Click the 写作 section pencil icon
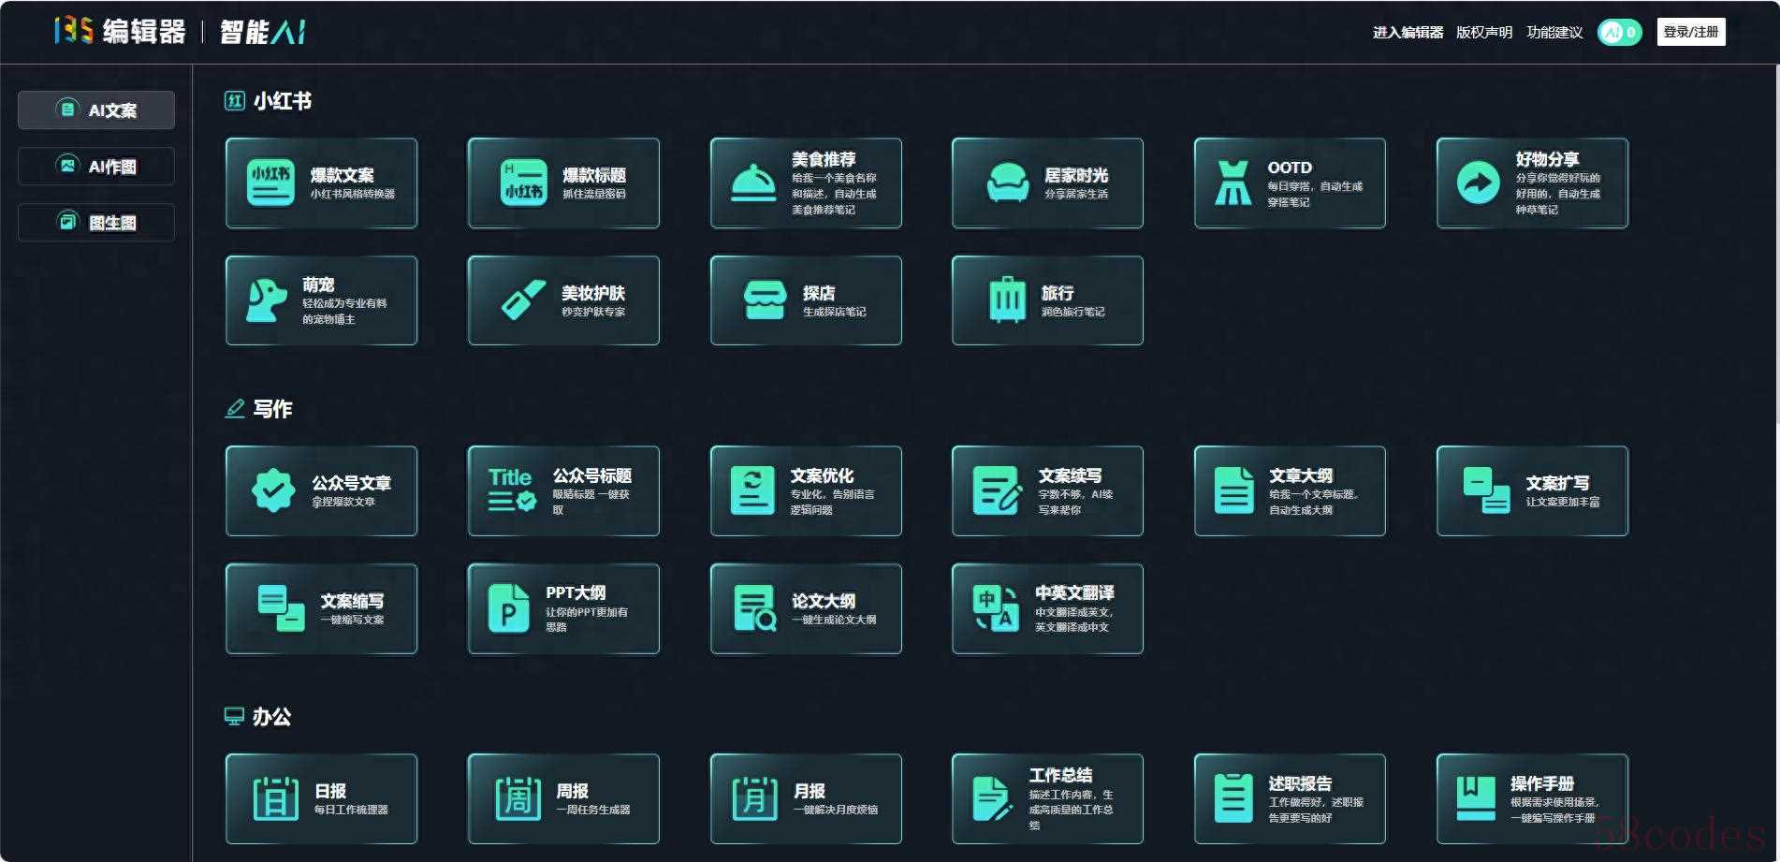This screenshot has width=1780, height=862. (x=235, y=409)
